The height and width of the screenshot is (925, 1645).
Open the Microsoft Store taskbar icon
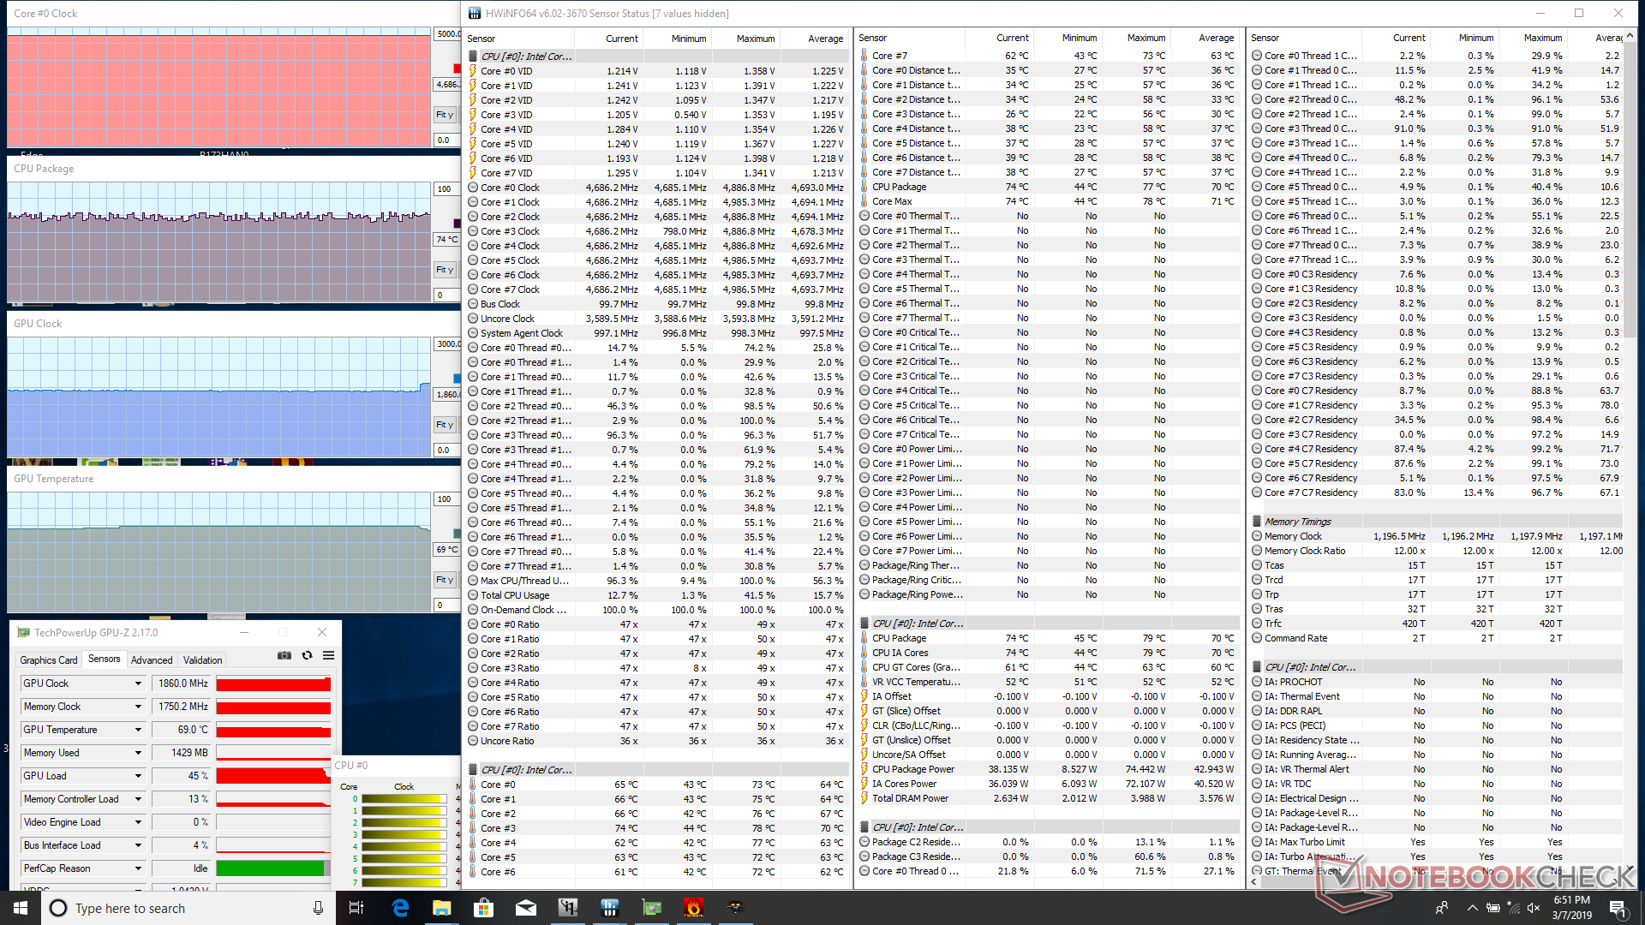[x=484, y=908]
